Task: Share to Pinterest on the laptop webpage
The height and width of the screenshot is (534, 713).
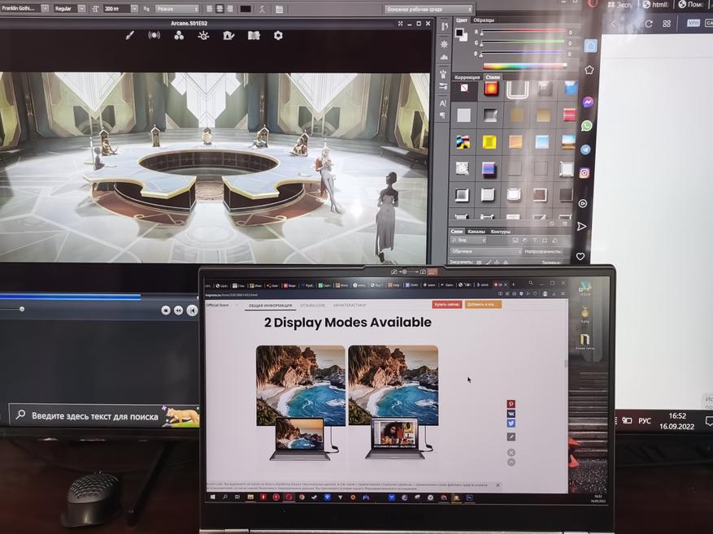Action: click(511, 404)
